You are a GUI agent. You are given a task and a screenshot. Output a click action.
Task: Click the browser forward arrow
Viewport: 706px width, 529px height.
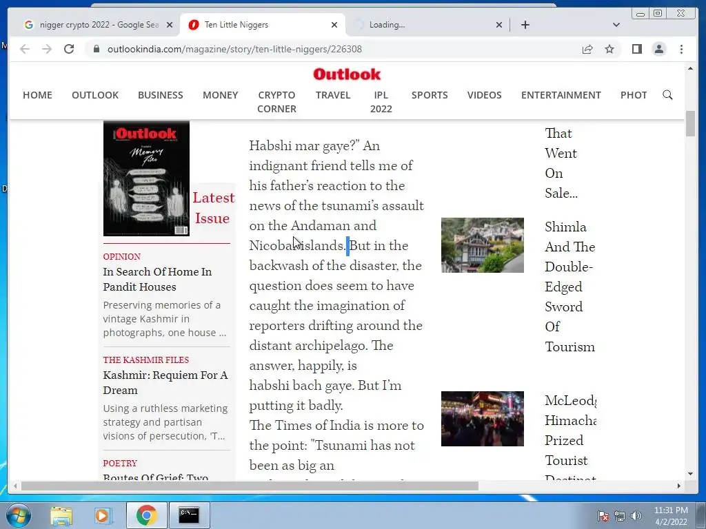tap(47, 49)
